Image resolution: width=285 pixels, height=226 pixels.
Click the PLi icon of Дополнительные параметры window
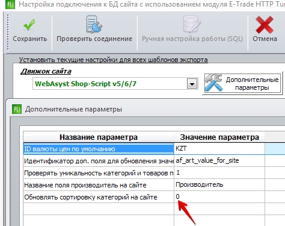(17, 109)
